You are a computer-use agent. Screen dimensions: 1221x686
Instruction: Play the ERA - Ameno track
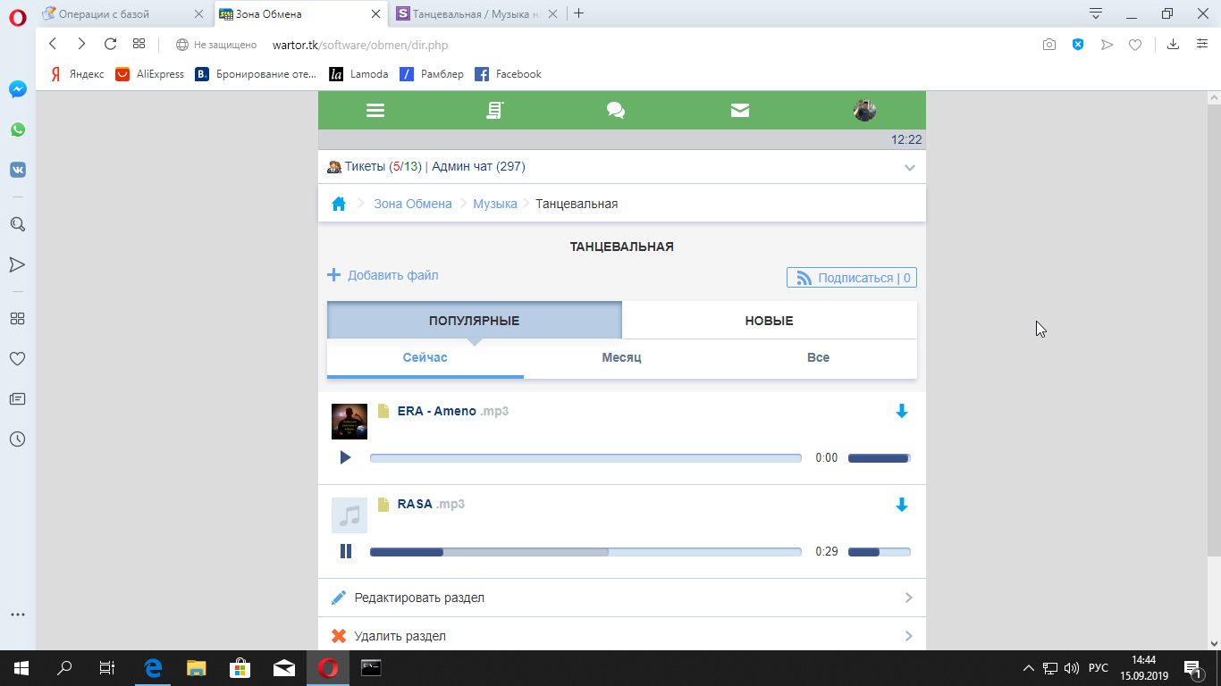(346, 457)
